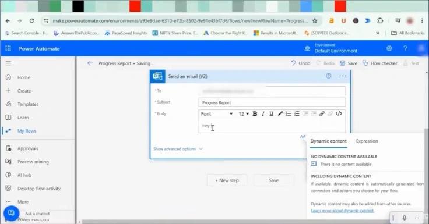Open the browser profile avatar

pos(410,21)
